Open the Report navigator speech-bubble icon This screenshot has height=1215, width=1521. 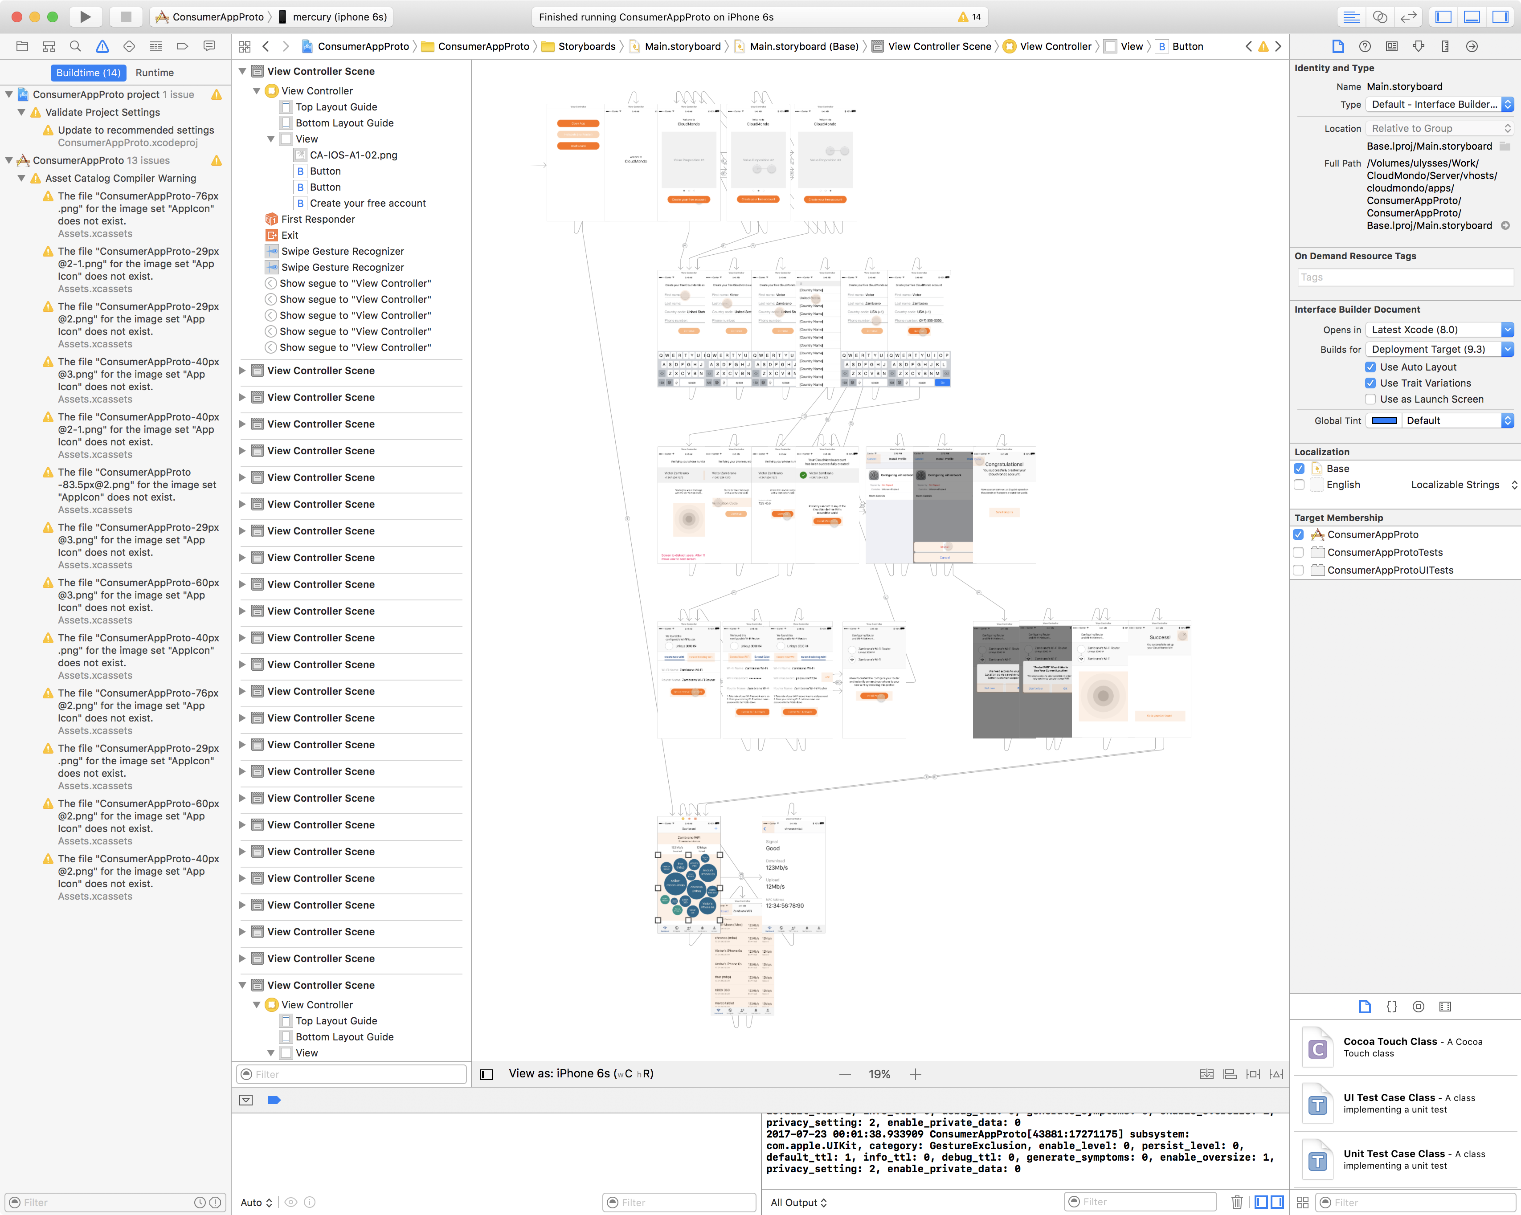point(209,46)
